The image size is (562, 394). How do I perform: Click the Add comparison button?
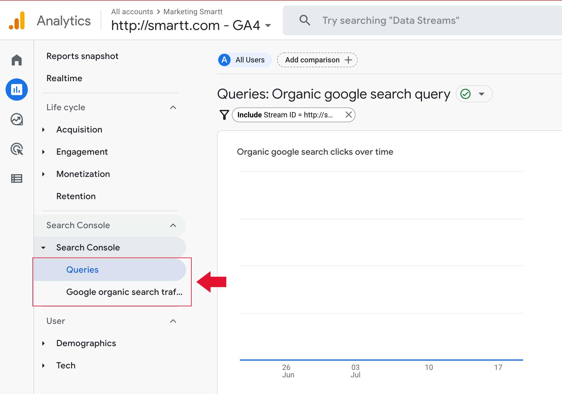coord(317,60)
